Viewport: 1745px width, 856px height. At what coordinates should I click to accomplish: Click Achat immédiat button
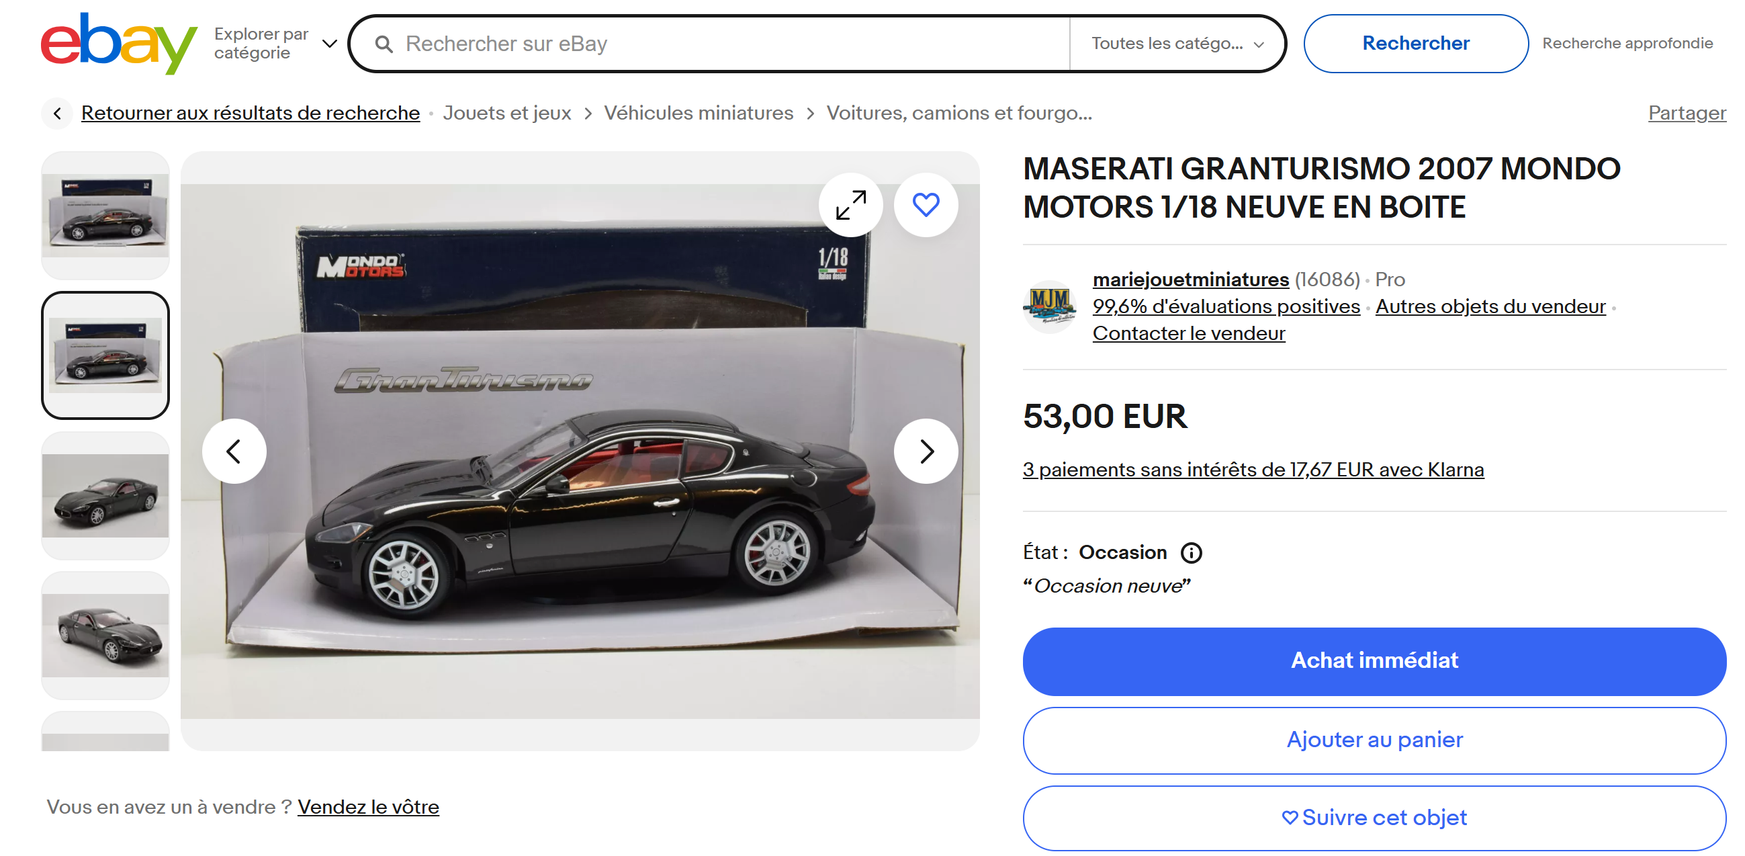tap(1374, 660)
